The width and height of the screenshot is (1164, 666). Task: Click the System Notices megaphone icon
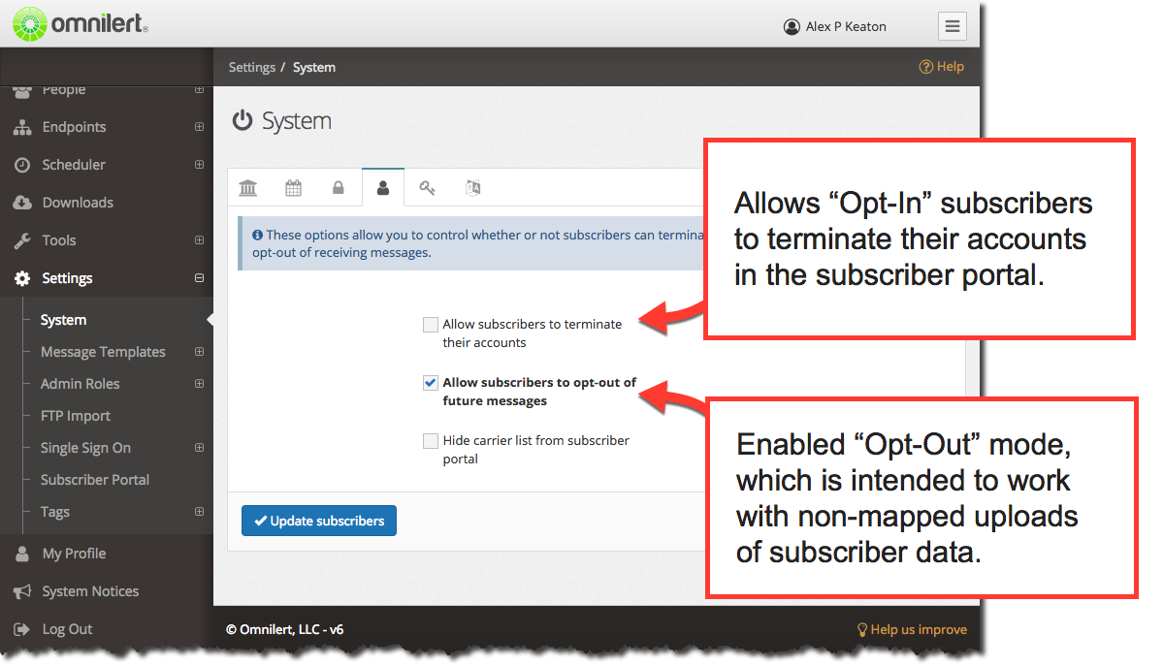(22, 591)
